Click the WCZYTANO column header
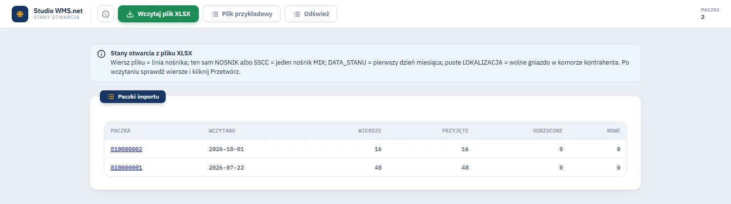731x204 pixels. pos(222,131)
